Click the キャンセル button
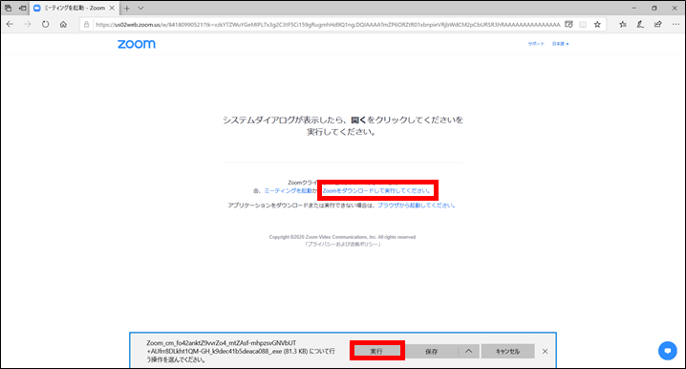Image resolution: width=686 pixels, height=369 pixels. [x=507, y=351]
